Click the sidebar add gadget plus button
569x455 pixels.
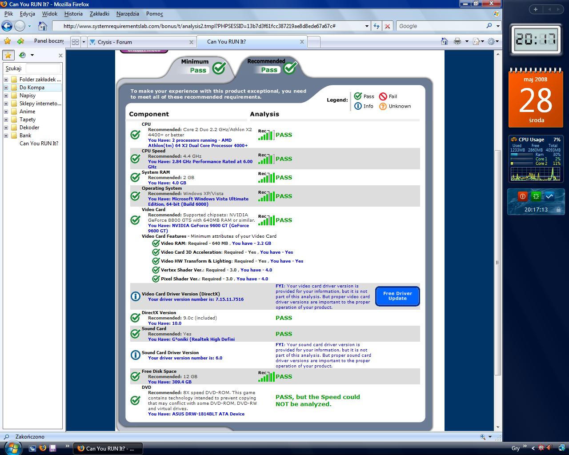536,9
